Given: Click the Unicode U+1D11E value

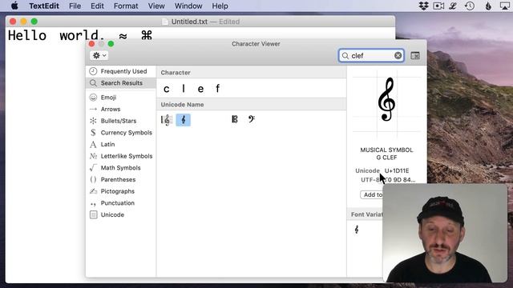Looking at the screenshot, I should 397,170.
